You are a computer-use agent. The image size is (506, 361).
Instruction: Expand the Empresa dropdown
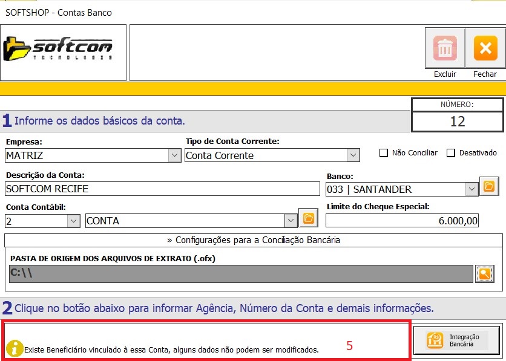point(174,155)
